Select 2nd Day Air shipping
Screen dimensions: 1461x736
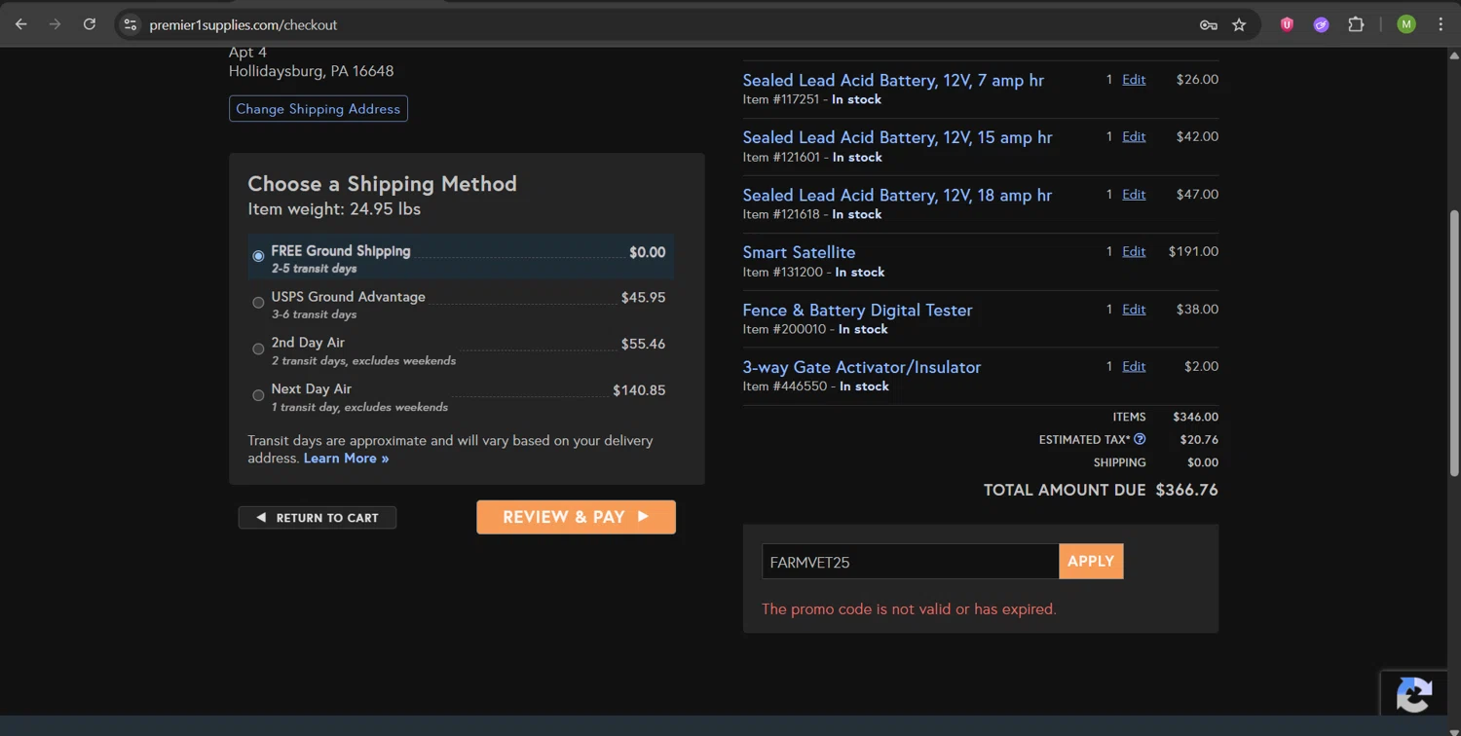tap(258, 349)
